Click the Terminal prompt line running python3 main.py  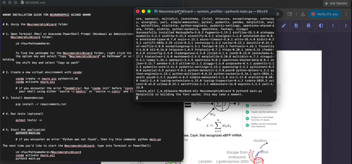pyautogui.click(x=199, y=91)
